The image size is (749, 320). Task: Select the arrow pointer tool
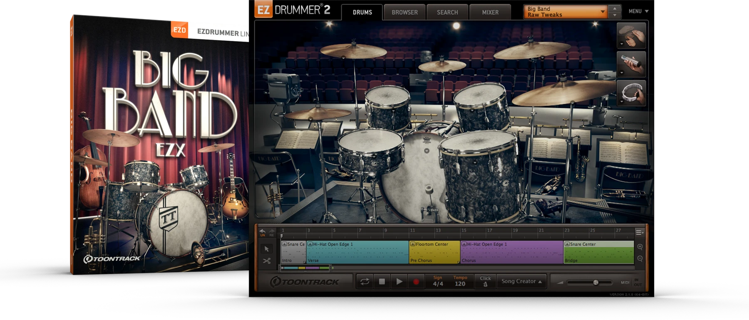tap(267, 249)
